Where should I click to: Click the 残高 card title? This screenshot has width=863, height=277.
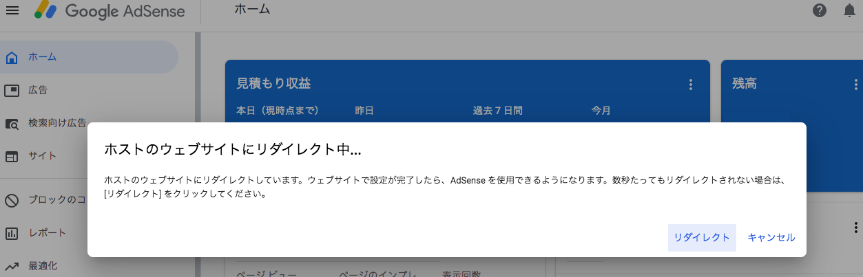coord(745,84)
